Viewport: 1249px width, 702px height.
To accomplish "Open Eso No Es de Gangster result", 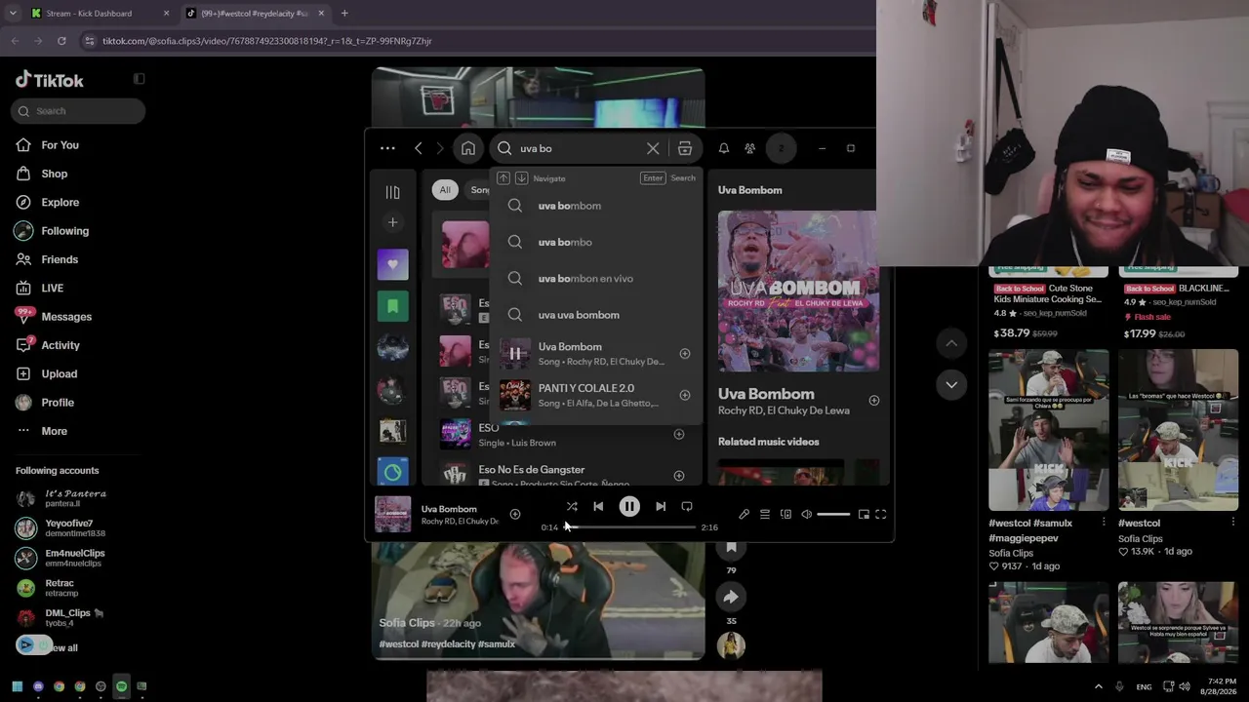I will coord(532,470).
